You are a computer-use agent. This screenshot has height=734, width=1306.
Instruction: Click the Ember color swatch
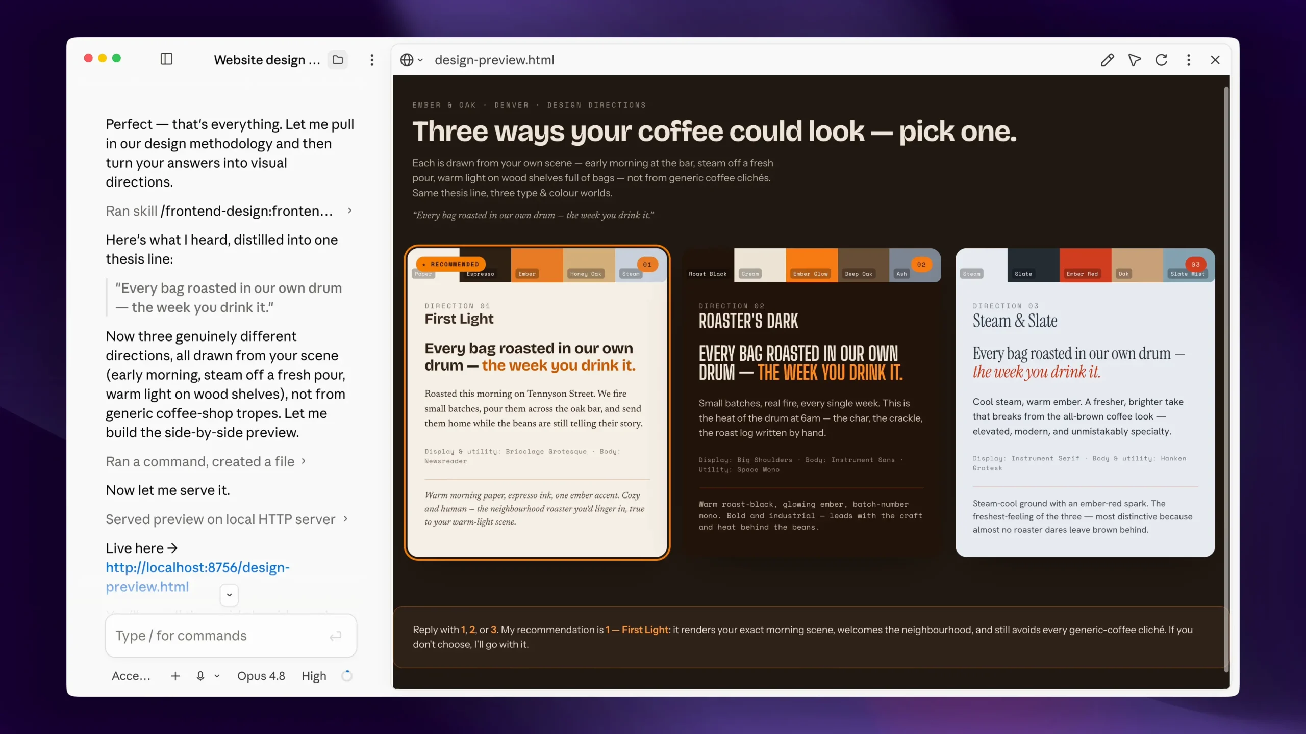537,265
